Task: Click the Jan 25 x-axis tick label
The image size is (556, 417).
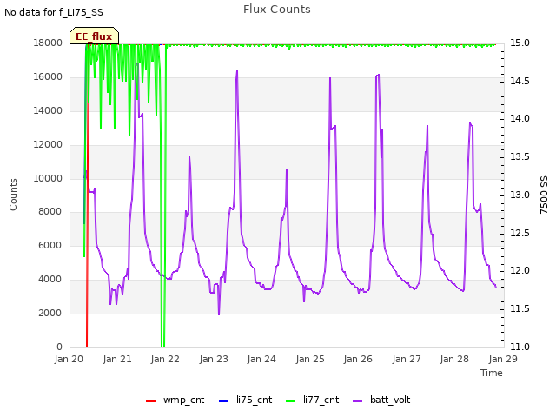Action: [310, 359]
